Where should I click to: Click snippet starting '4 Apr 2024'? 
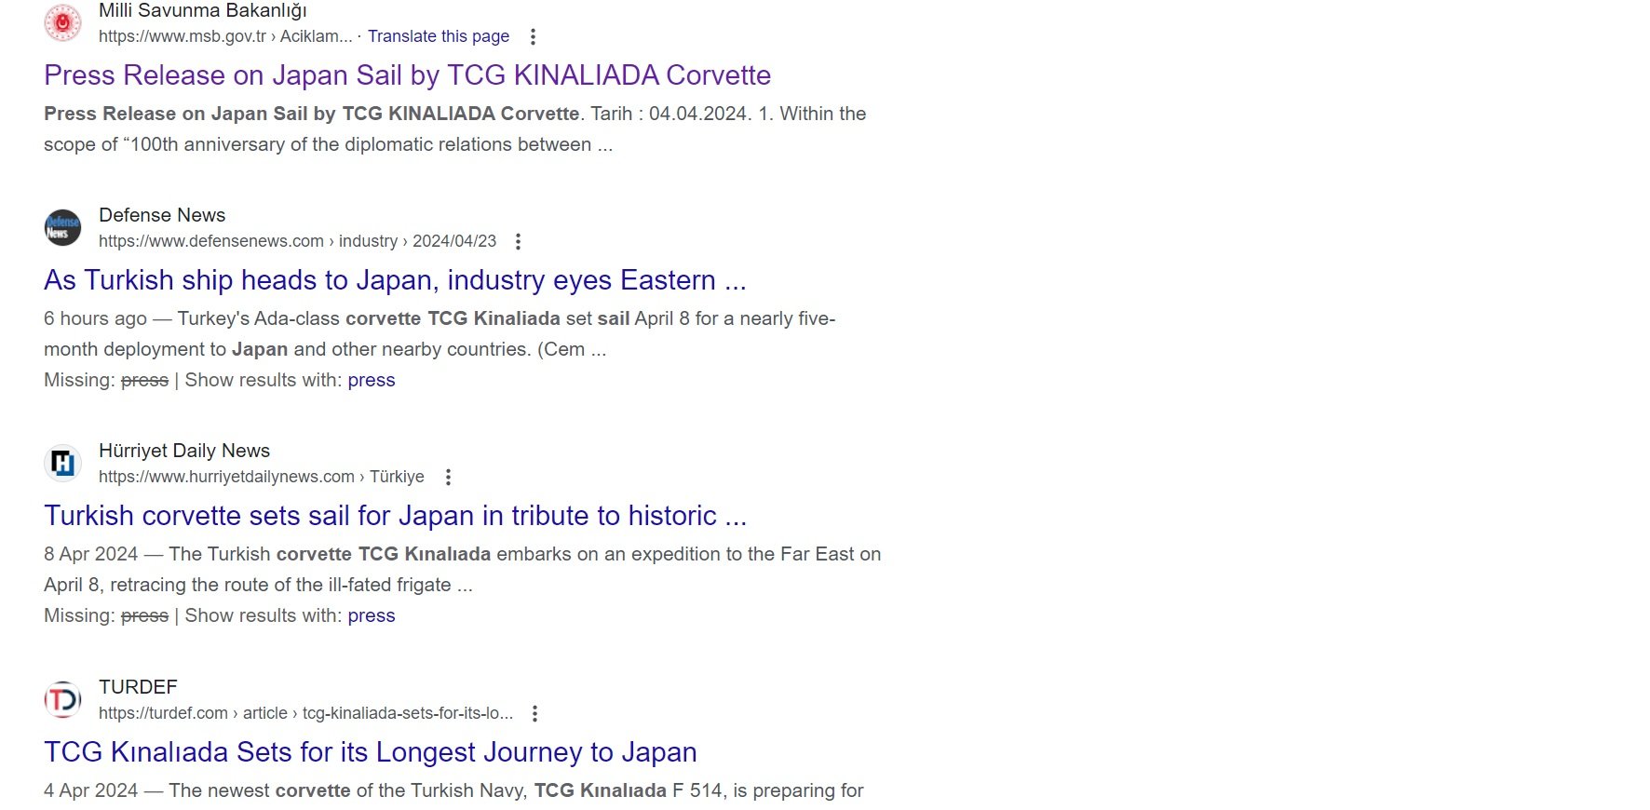(453, 790)
